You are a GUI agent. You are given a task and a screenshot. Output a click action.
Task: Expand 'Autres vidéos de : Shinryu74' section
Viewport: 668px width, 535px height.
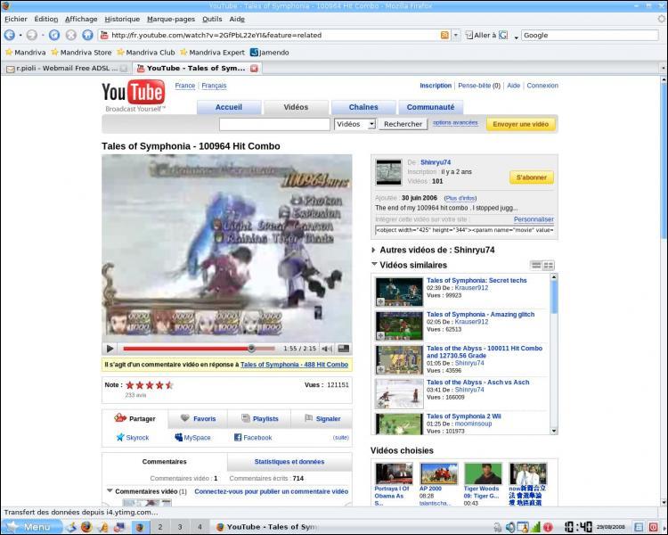373,250
